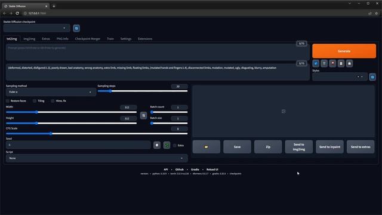Open the output folder with the folder icon
The image size is (382, 215).
(x=206, y=147)
